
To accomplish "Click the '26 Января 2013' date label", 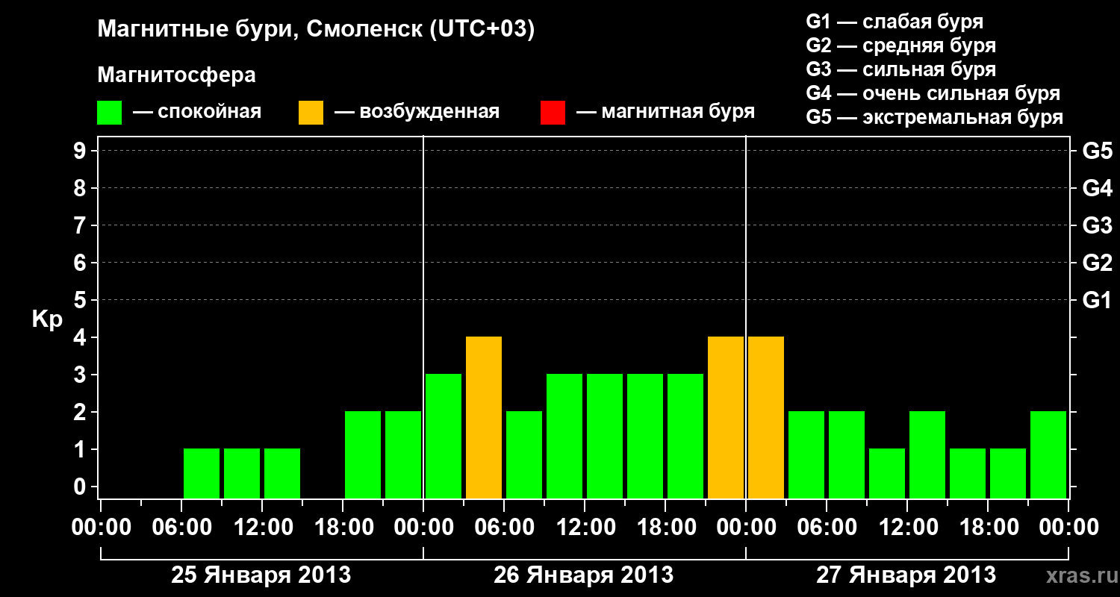I will (x=584, y=575).
